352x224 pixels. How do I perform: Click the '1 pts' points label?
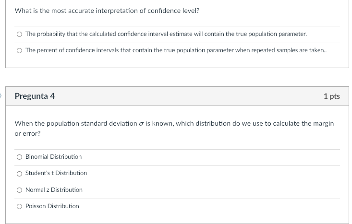pyautogui.click(x=331, y=96)
